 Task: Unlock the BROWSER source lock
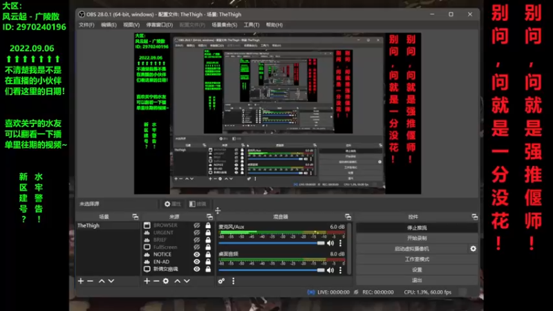(x=208, y=225)
